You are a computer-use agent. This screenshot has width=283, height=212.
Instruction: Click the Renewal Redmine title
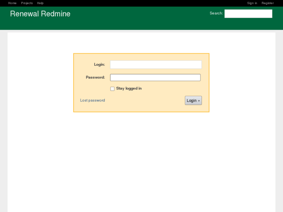point(40,14)
